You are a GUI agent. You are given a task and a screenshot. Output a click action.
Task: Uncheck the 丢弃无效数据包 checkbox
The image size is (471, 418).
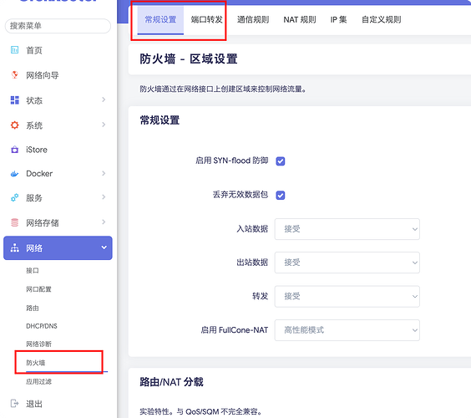click(281, 196)
